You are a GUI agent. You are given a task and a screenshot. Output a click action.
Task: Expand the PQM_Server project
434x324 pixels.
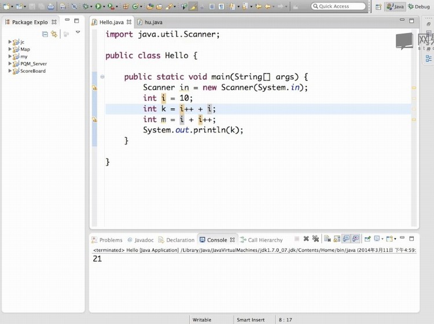pyautogui.click(x=10, y=64)
